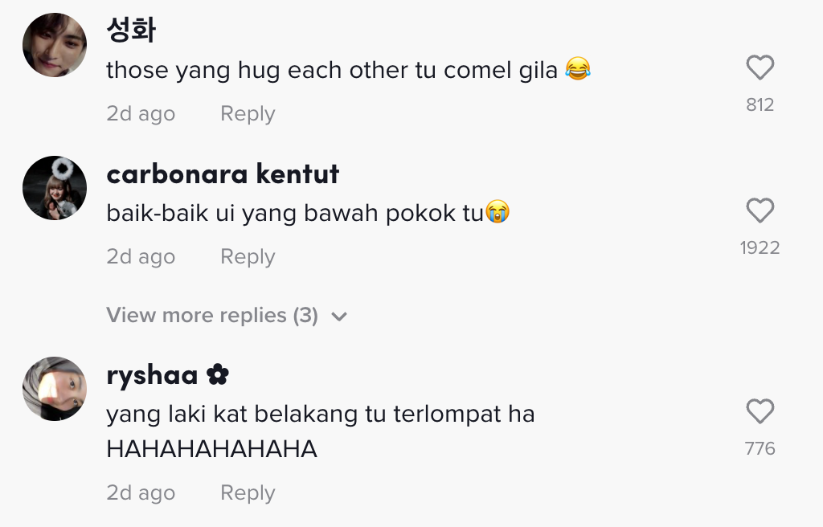Image resolution: width=823 pixels, height=527 pixels.
Task: Open the carbonara kentut username
Action: 223,174
